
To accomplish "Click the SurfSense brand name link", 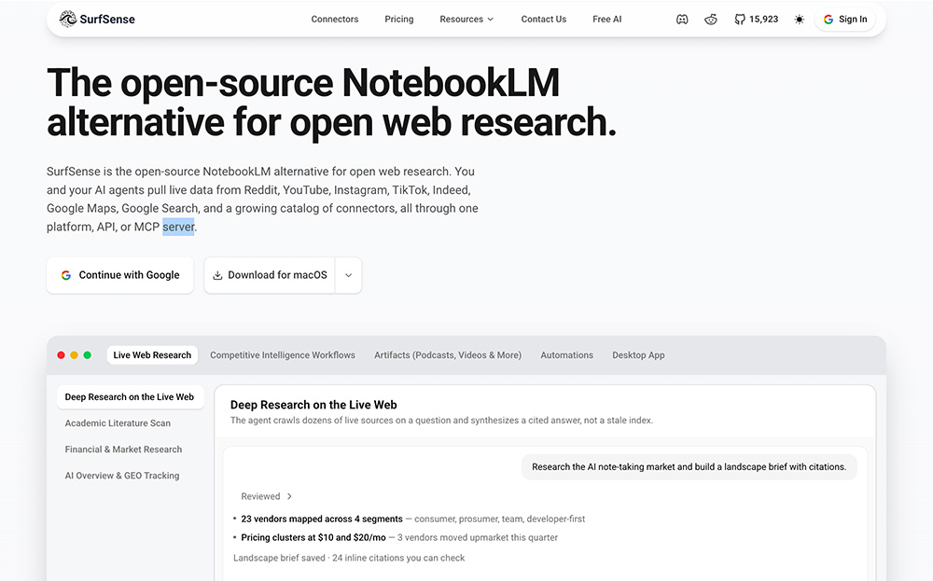I will (107, 19).
